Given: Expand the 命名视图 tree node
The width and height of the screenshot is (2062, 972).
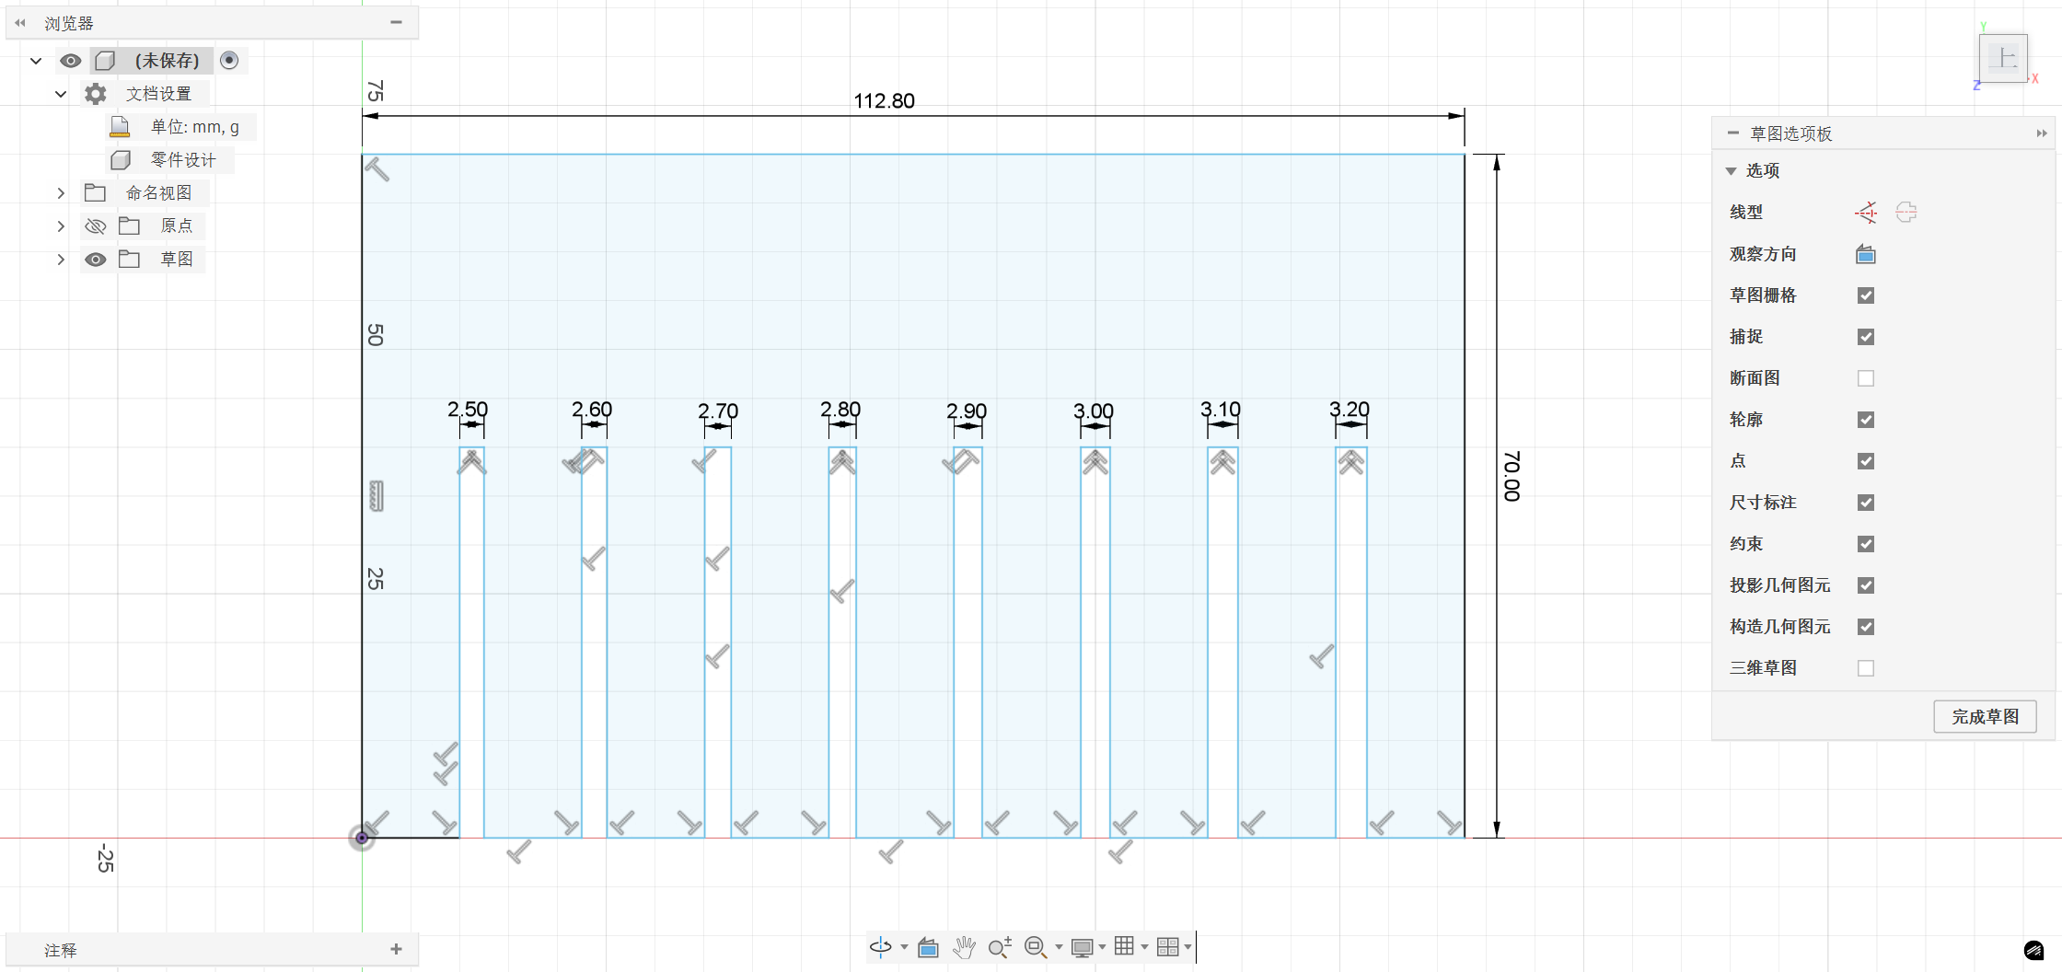Looking at the screenshot, I should pos(61,193).
